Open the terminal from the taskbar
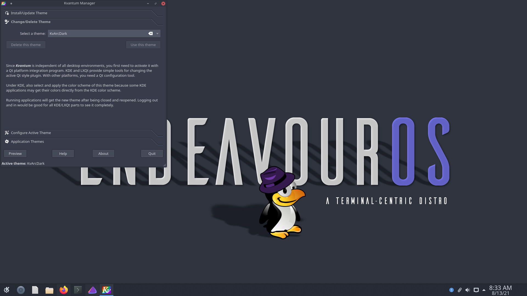 [x=78, y=290]
